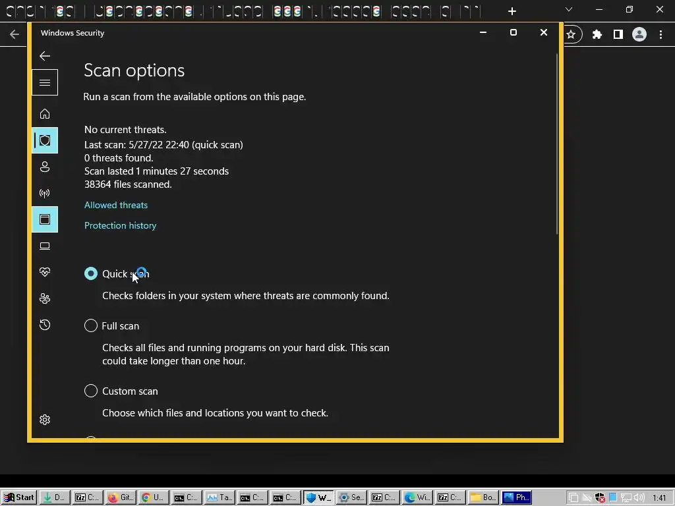Open Chrome's tab search dropdown chevron
Screen dimensions: 675x506
click(x=569, y=9)
